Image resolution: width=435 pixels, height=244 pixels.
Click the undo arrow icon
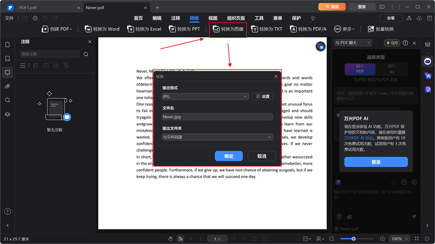coord(45,18)
